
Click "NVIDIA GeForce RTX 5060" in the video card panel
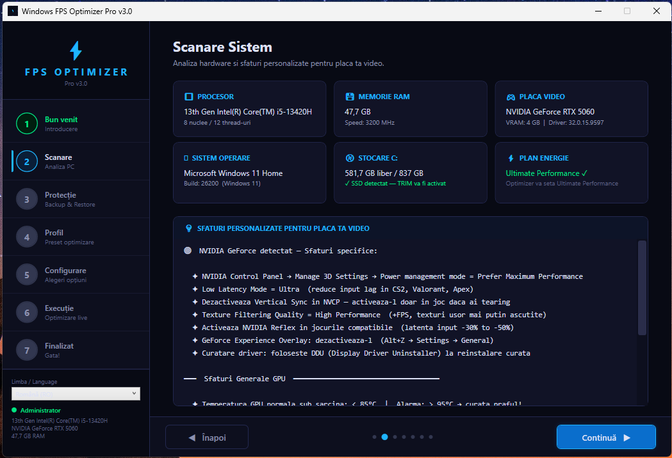point(550,112)
